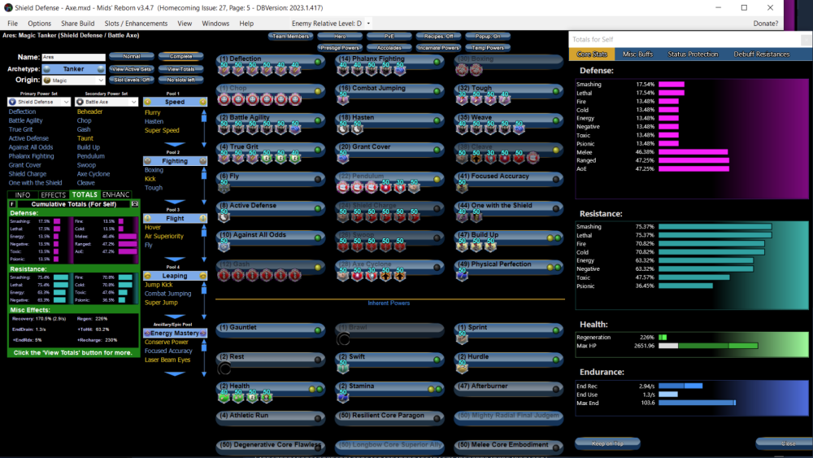Open the Origin dropdown showing Magic
813x458 pixels.
point(73,81)
